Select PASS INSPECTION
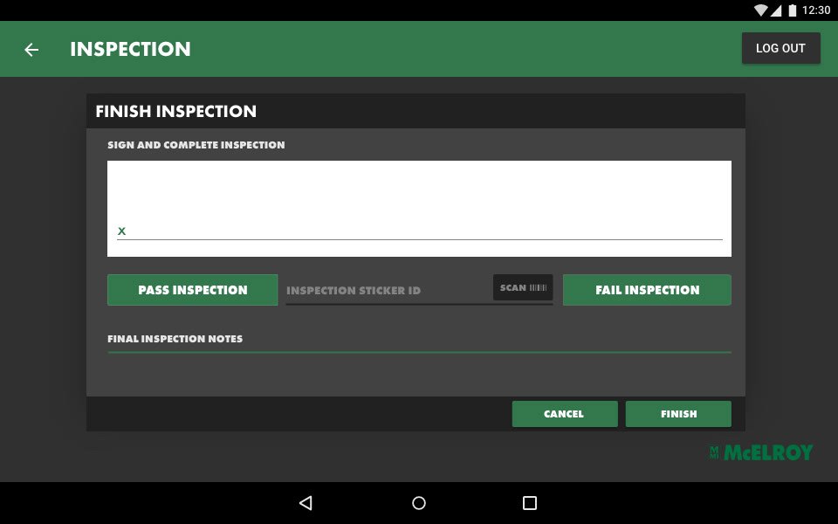This screenshot has height=524, width=838. (x=192, y=290)
